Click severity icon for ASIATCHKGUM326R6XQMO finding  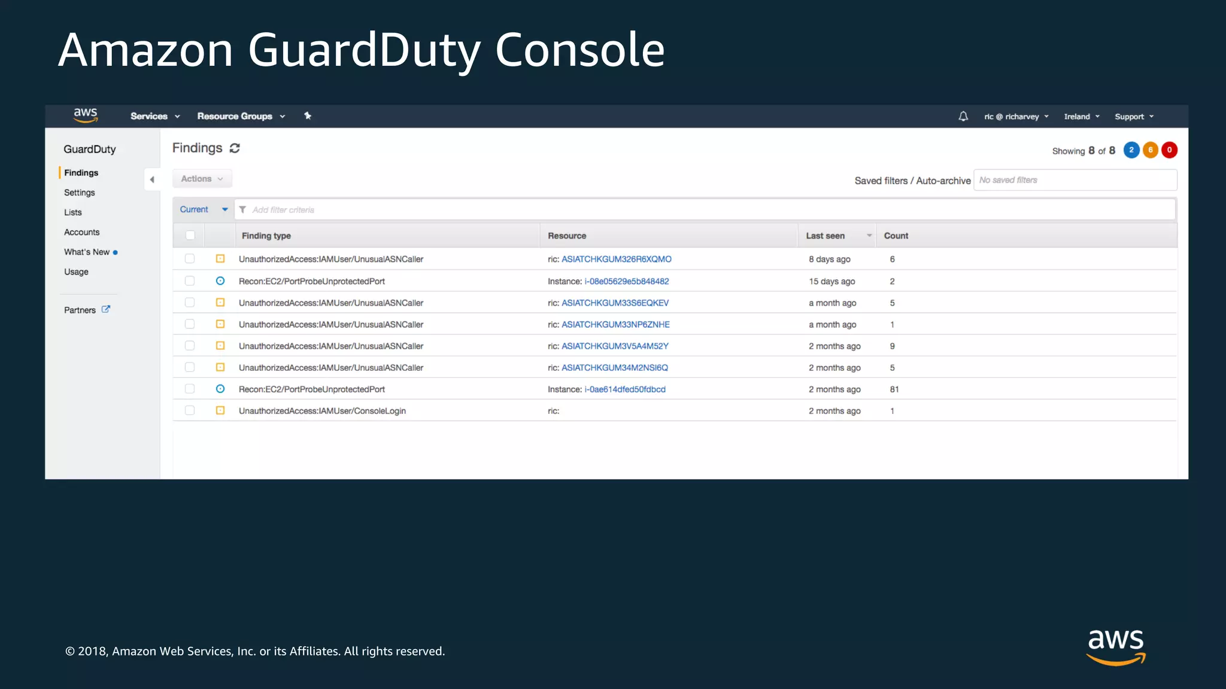tap(220, 259)
